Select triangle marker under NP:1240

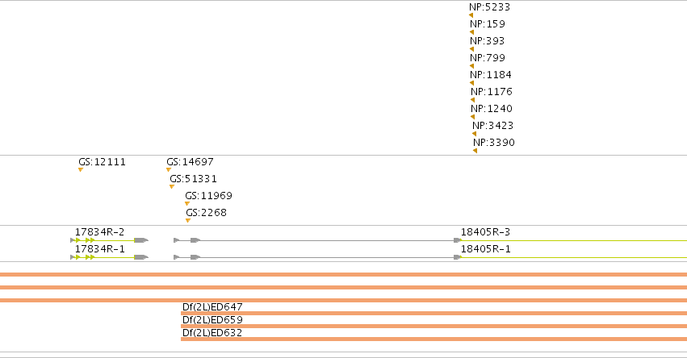[x=473, y=117]
